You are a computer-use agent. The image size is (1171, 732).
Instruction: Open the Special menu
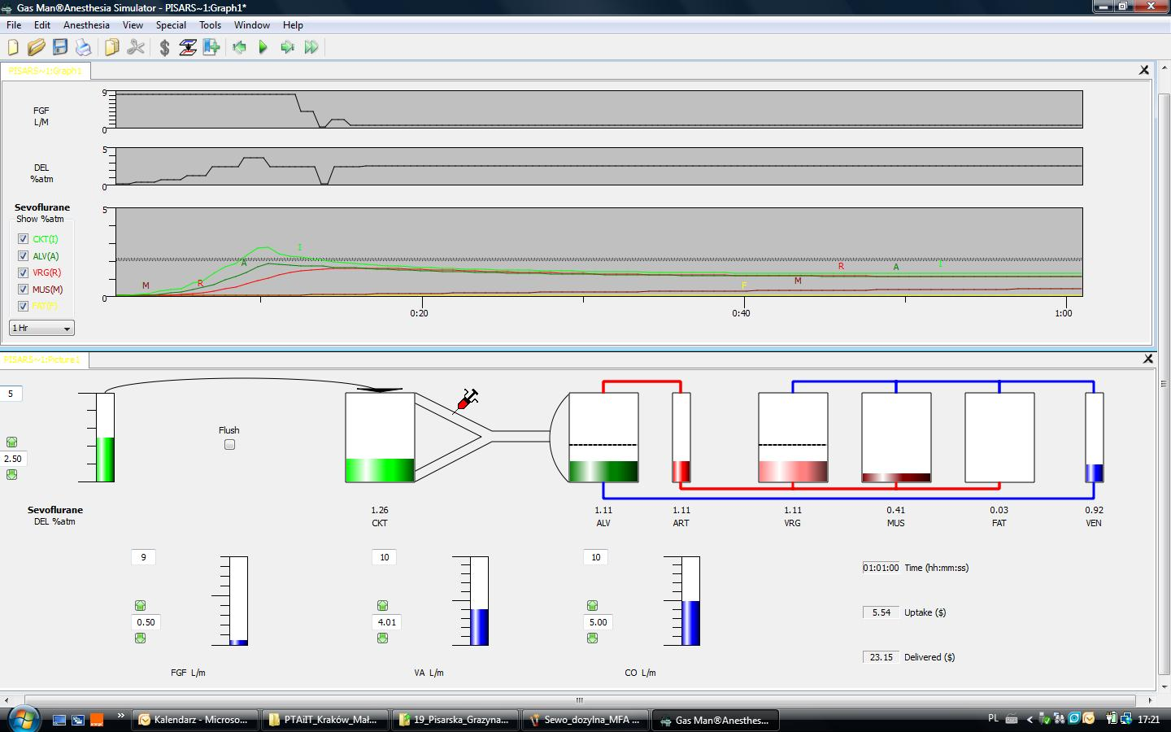[x=171, y=25]
